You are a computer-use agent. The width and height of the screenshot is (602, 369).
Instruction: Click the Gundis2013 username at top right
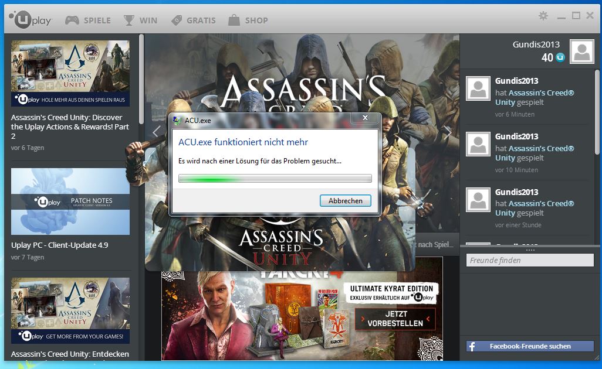click(536, 45)
